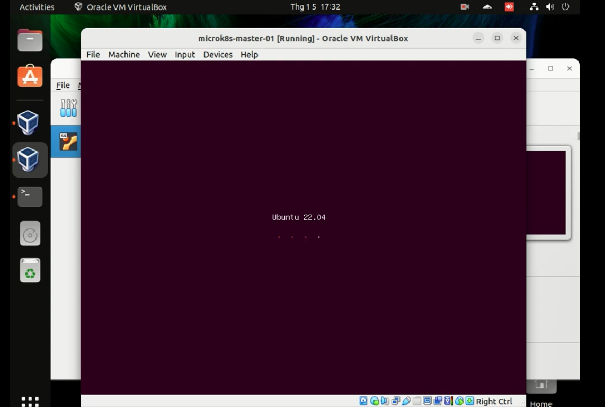Select the Tools icon in VirtualBox Manager sidebar
Screen dimensions: 605x407
tap(68, 108)
